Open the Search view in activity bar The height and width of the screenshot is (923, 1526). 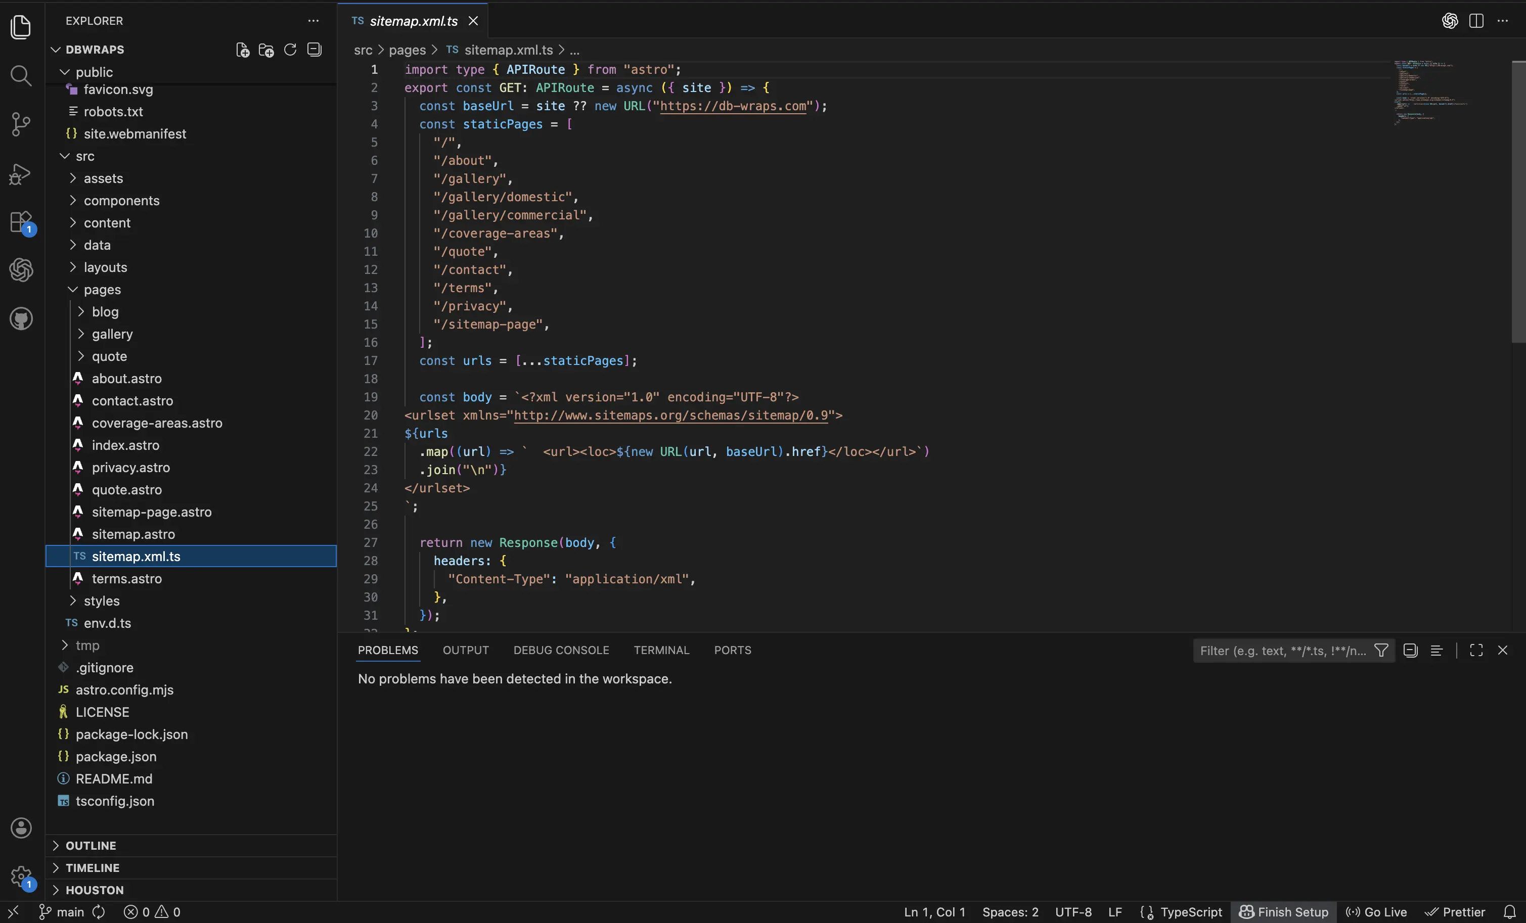click(21, 75)
